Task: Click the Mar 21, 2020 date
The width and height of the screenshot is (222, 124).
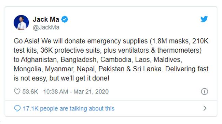Action: (x=91, y=92)
